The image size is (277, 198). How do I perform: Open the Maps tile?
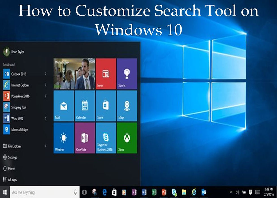click(127, 106)
